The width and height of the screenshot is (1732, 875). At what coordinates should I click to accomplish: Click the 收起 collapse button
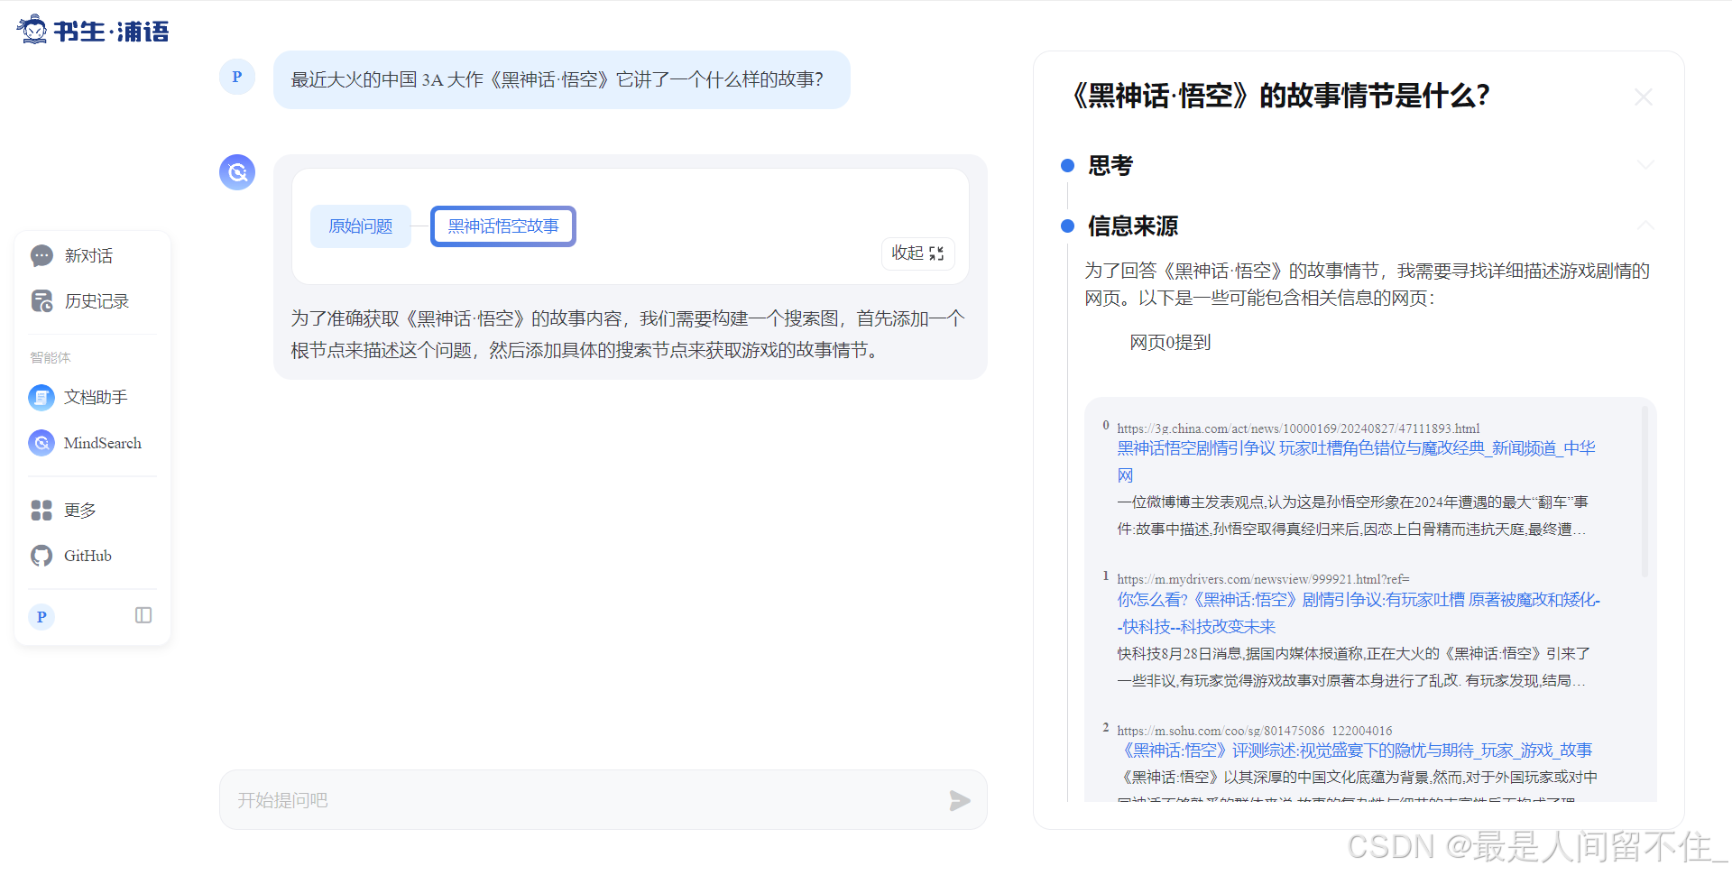click(917, 253)
